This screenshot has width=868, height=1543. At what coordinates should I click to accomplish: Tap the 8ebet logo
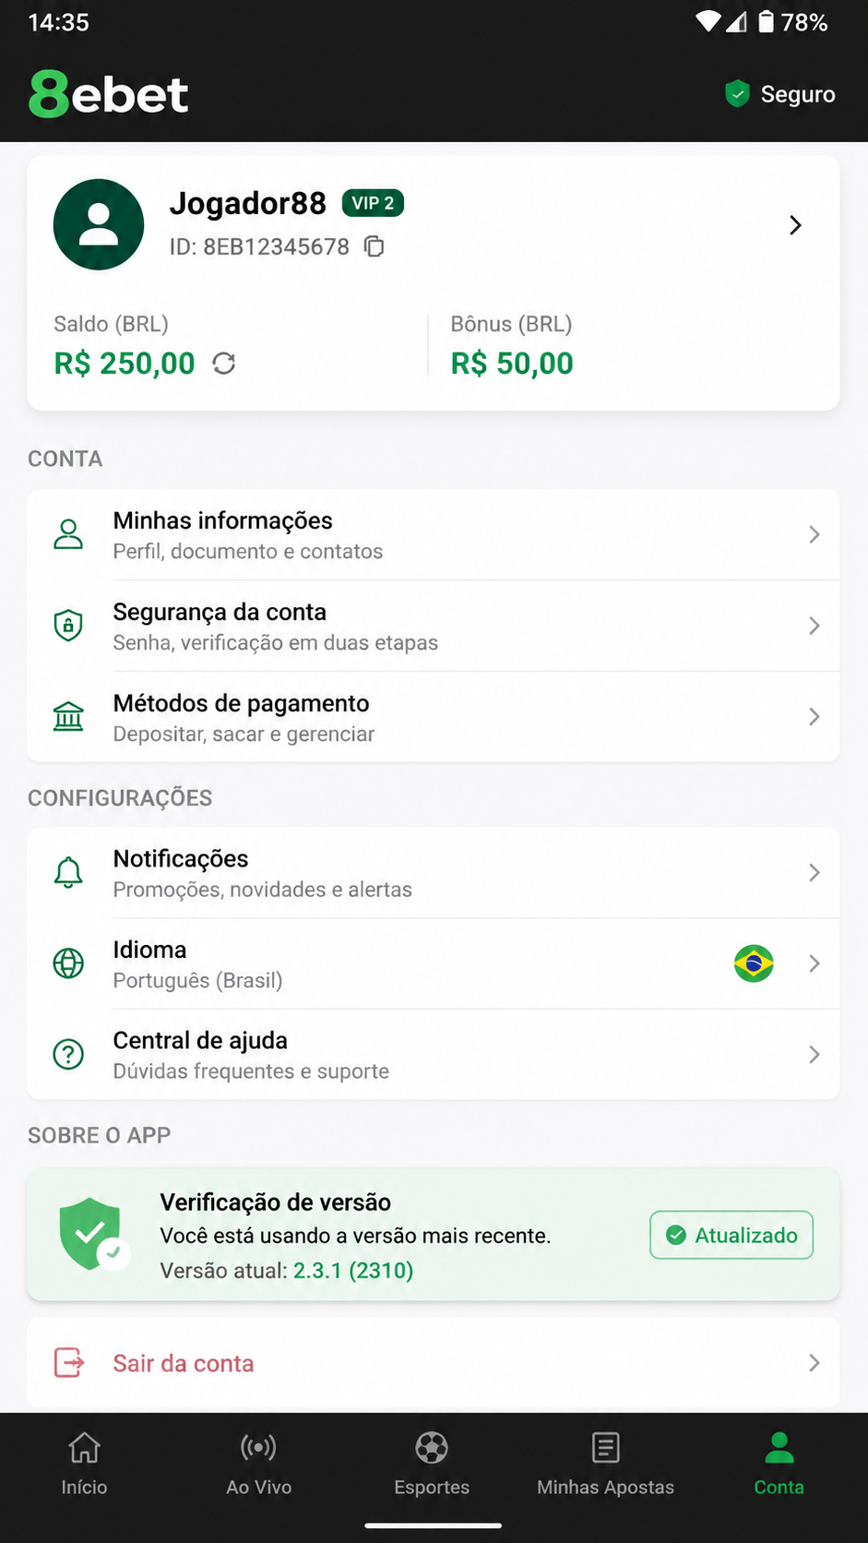[x=109, y=94]
